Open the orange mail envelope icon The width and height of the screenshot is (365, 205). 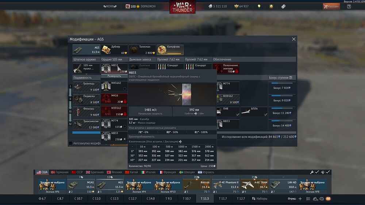(328, 198)
